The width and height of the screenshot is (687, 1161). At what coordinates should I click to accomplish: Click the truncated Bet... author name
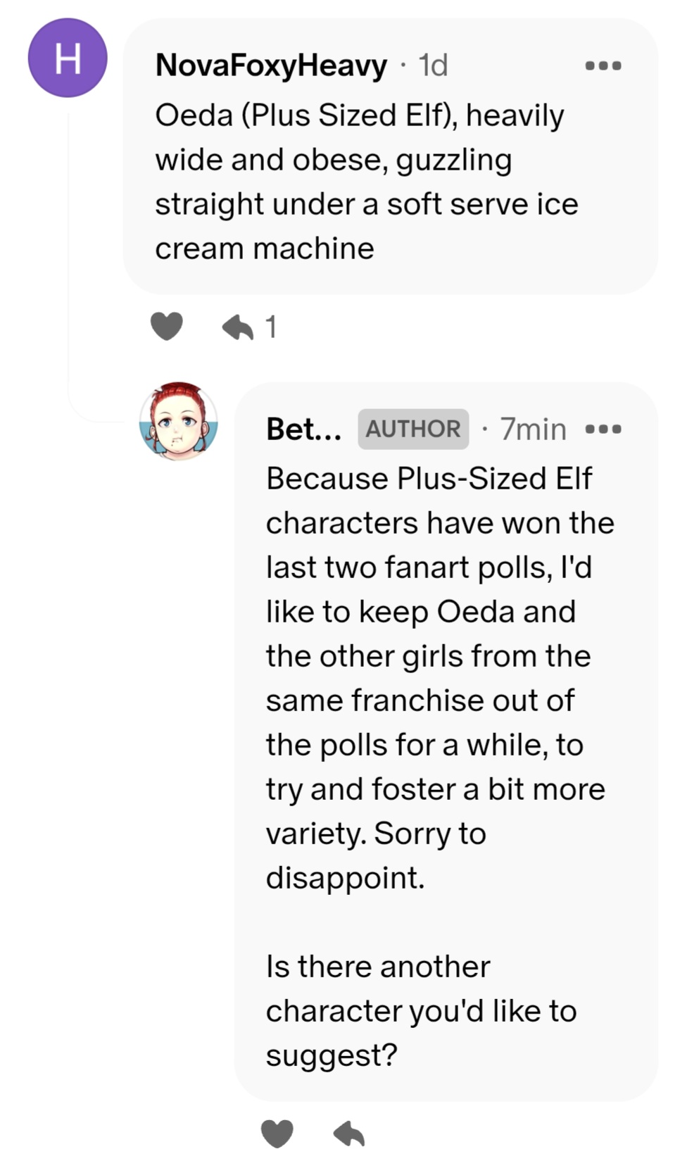(303, 429)
